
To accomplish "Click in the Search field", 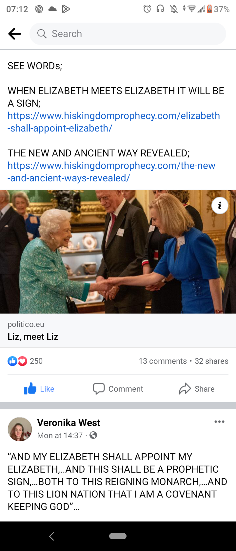I will coord(128,34).
